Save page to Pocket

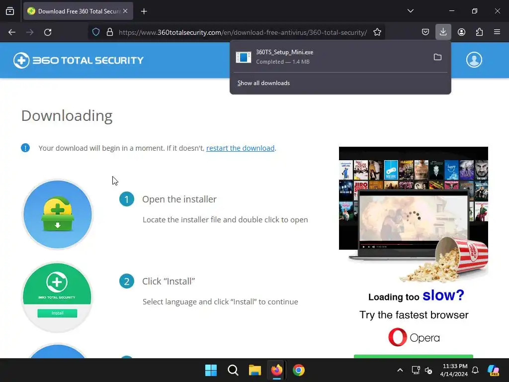click(425, 32)
